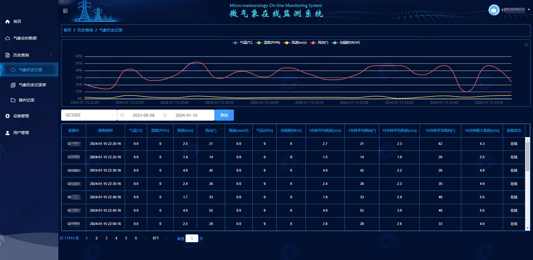Click the page number jump input box
Image resolution: width=533 pixels, height=260 pixels.
tap(192, 238)
